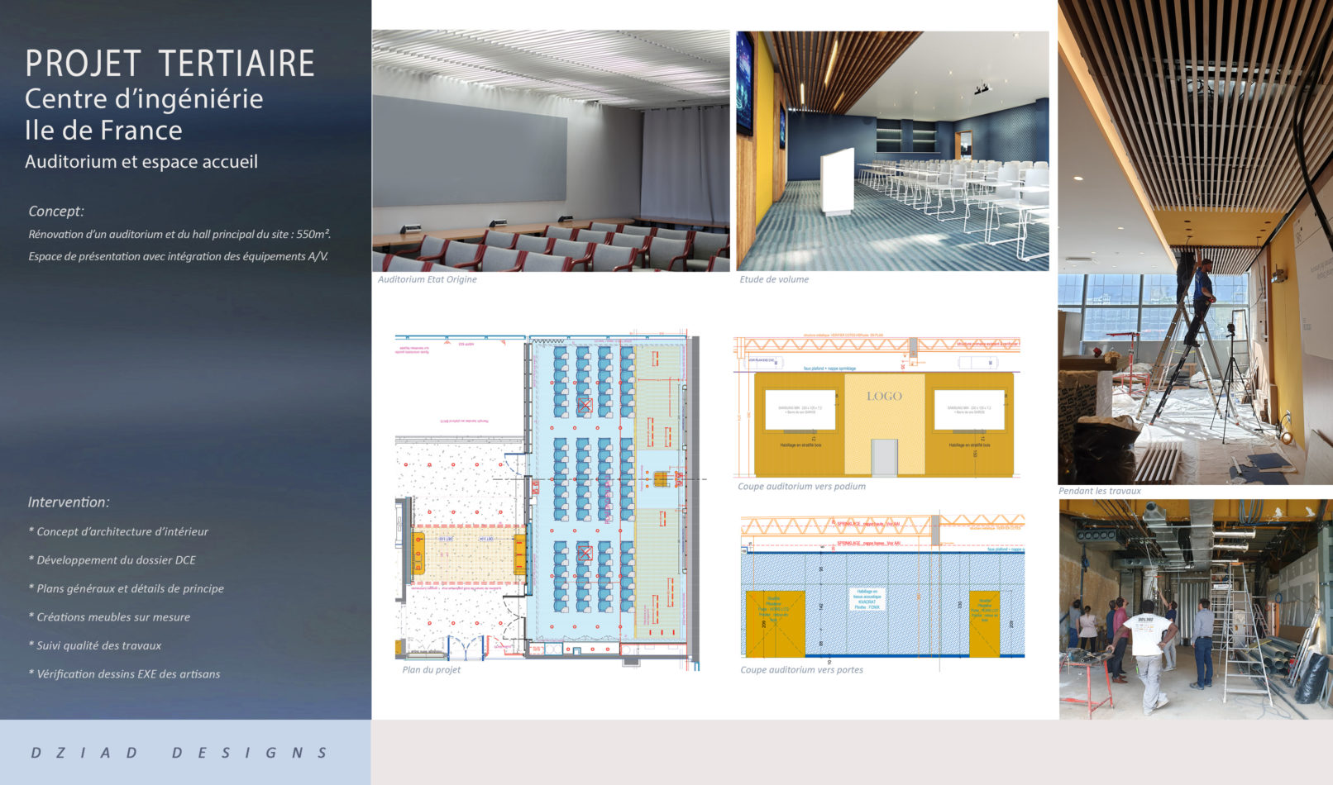Select the Intervention heading
Image resolution: width=1333 pixels, height=785 pixels.
[x=69, y=502]
